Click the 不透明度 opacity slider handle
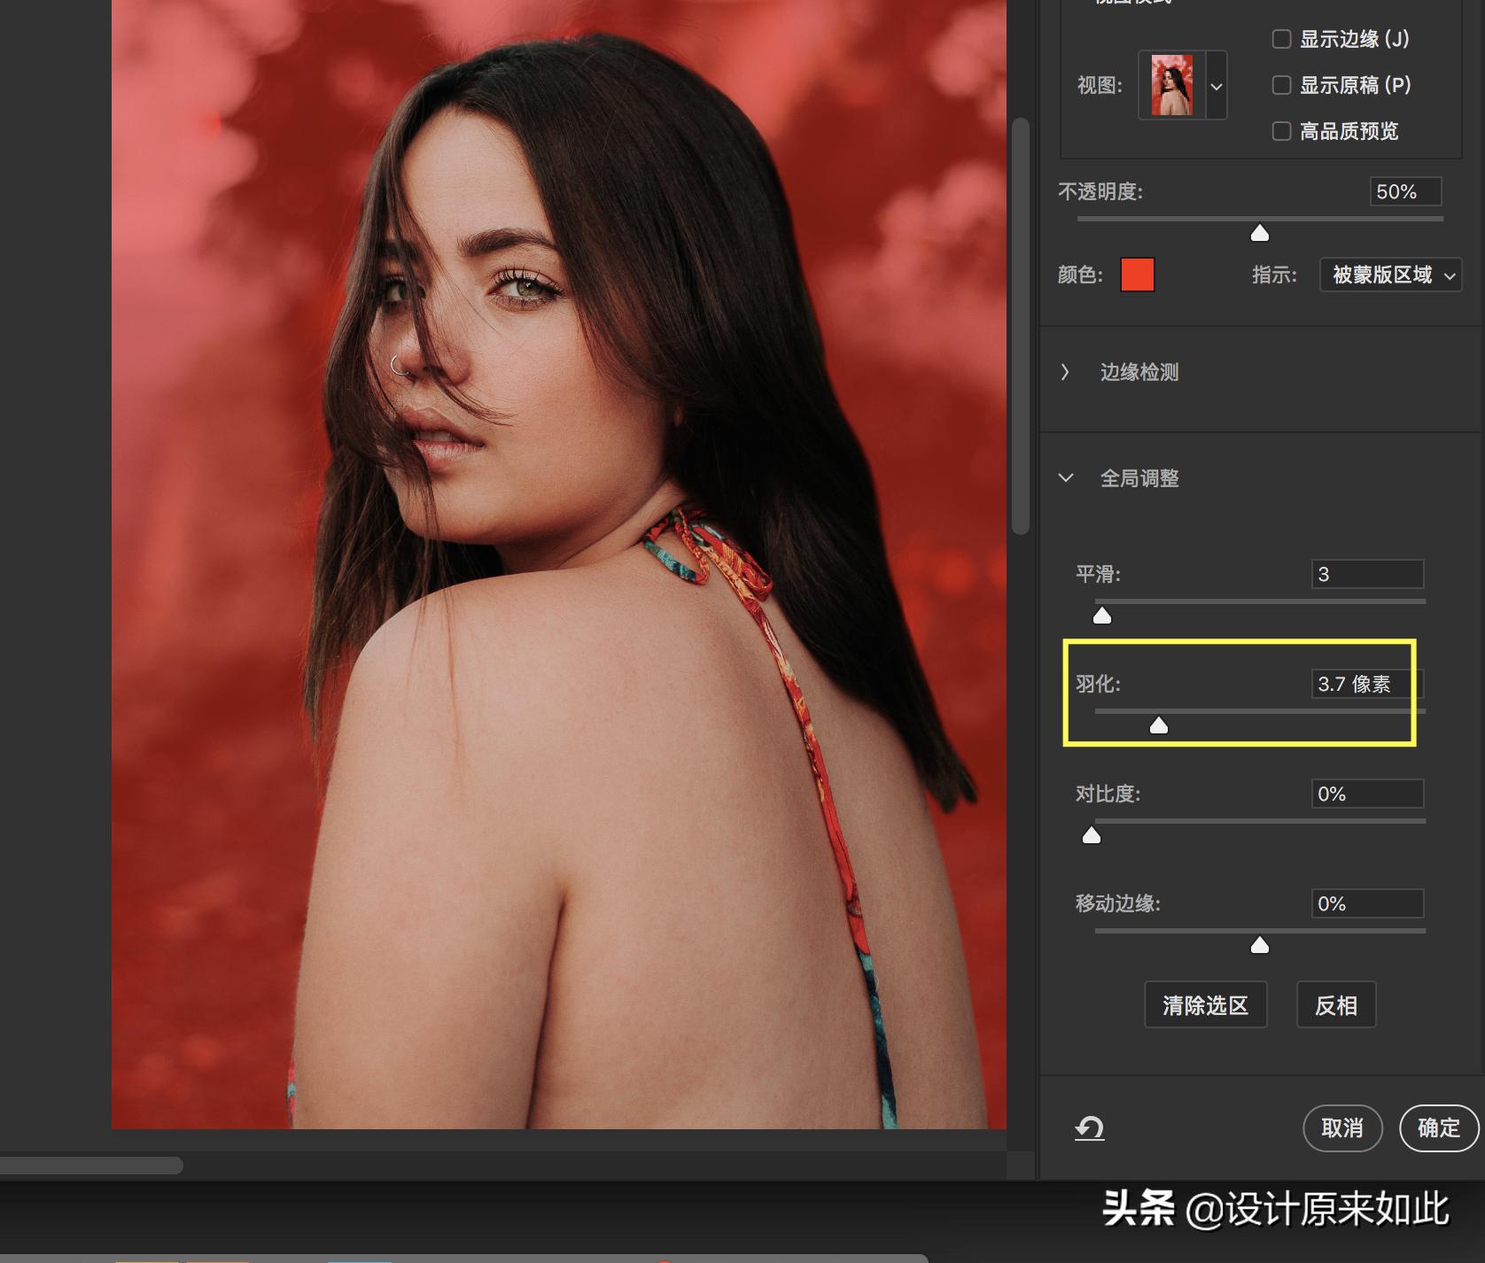Viewport: 1485px width, 1263px height. click(1259, 233)
